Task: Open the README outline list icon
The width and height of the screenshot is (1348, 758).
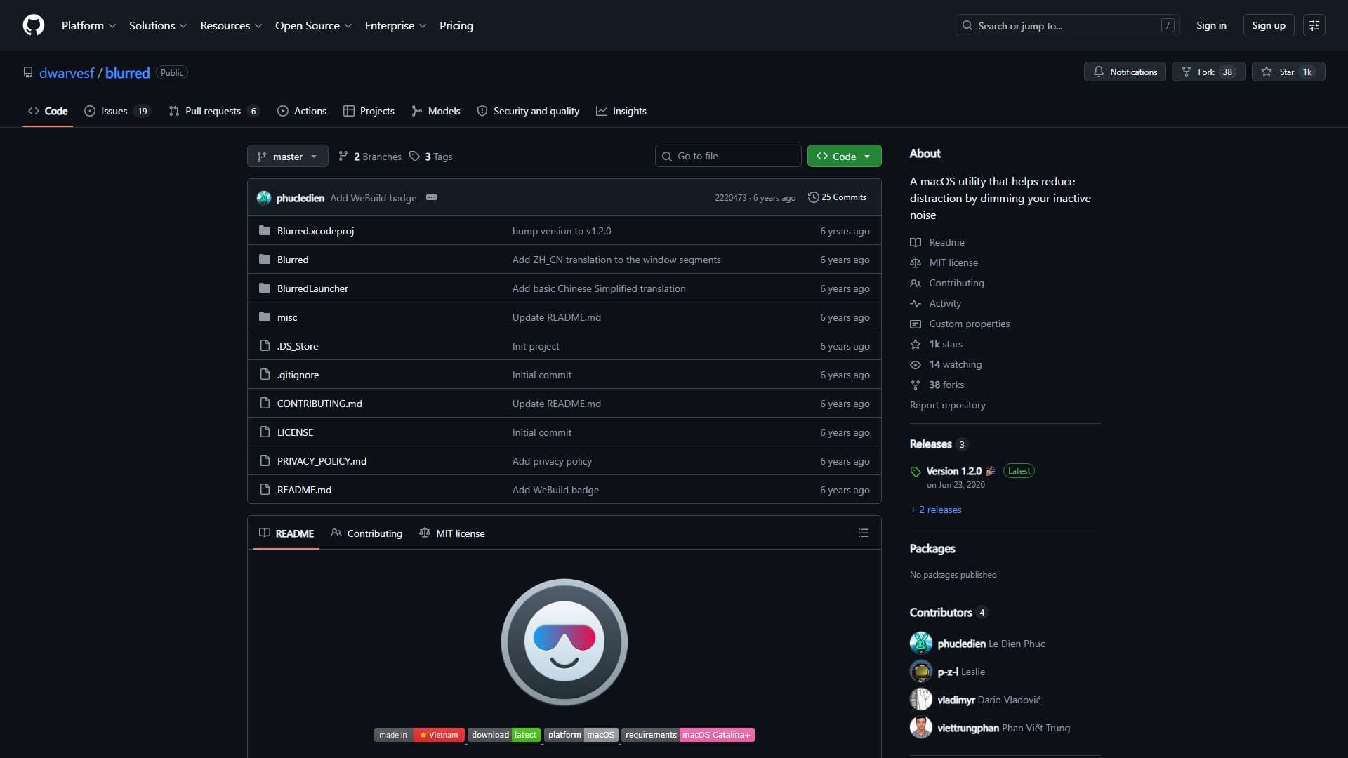Action: click(x=863, y=533)
